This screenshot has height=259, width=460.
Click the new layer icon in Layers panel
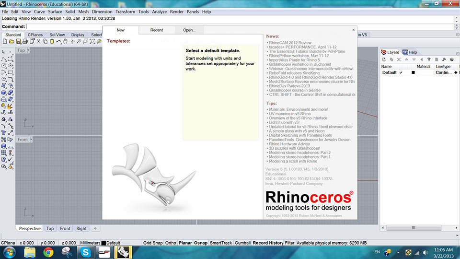click(385, 59)
